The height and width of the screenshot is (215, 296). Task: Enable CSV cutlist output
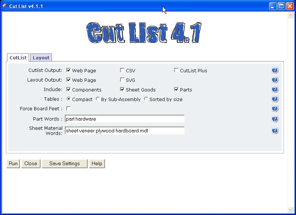(x=122, y=70)
